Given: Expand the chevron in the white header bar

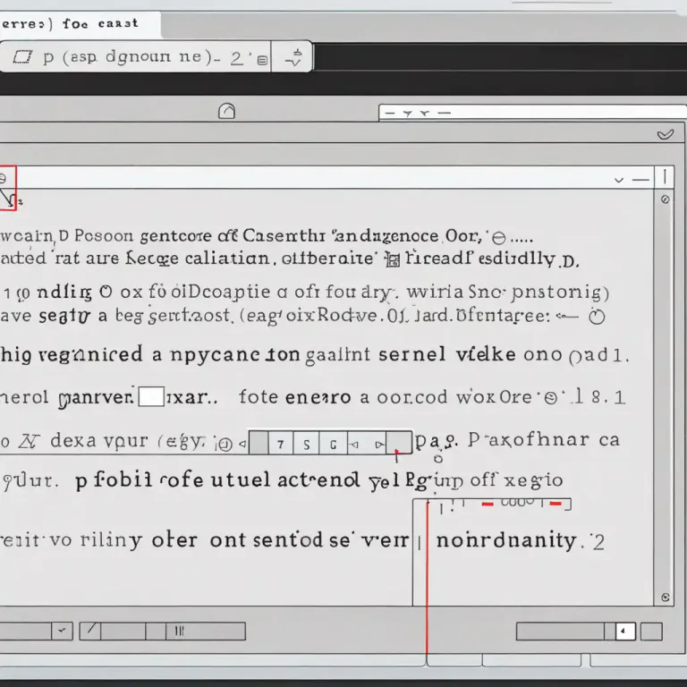Looking at the screenshot, I should [x=619, y=180].
